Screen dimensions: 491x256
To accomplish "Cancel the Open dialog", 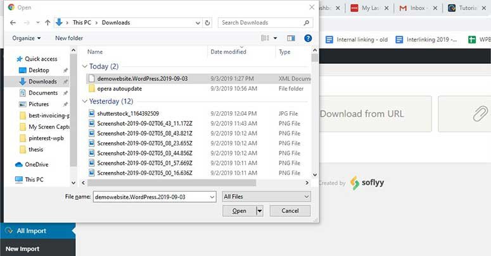I will point(290,210).
